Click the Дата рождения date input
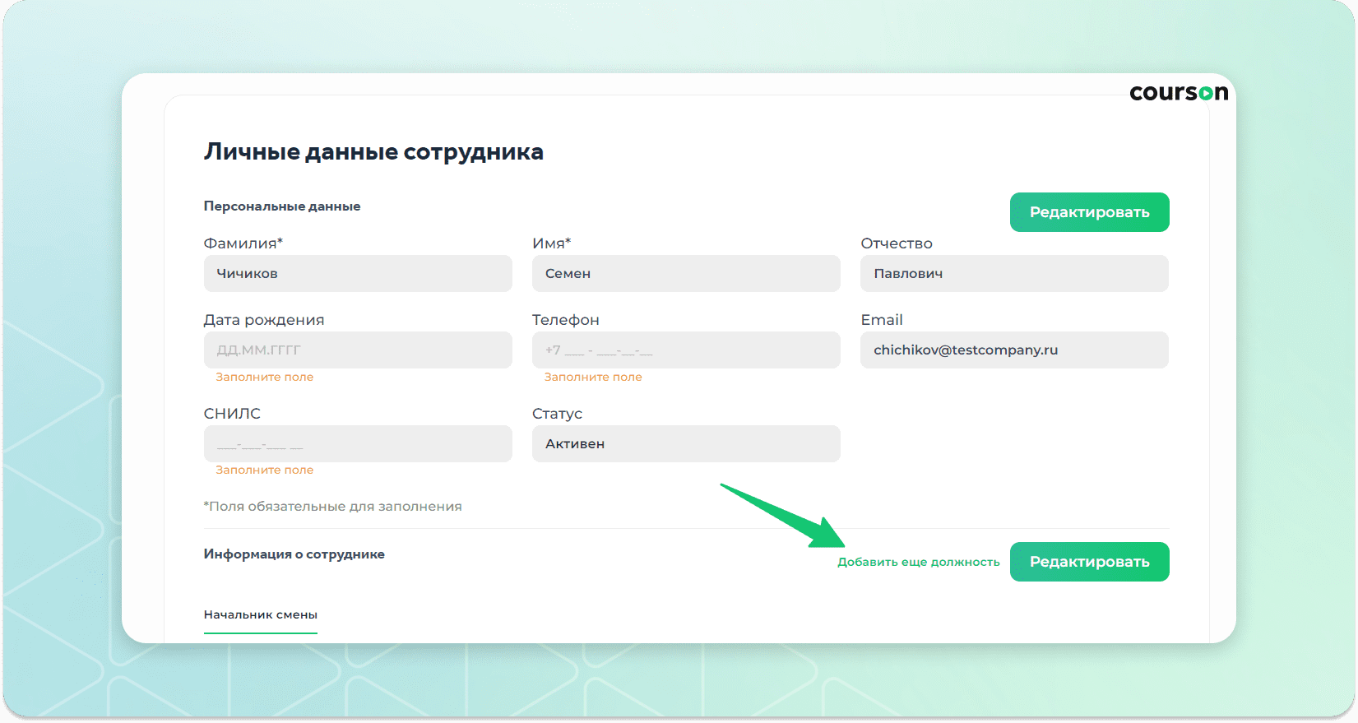1358x723 pixels. click(x=358, y=350)
